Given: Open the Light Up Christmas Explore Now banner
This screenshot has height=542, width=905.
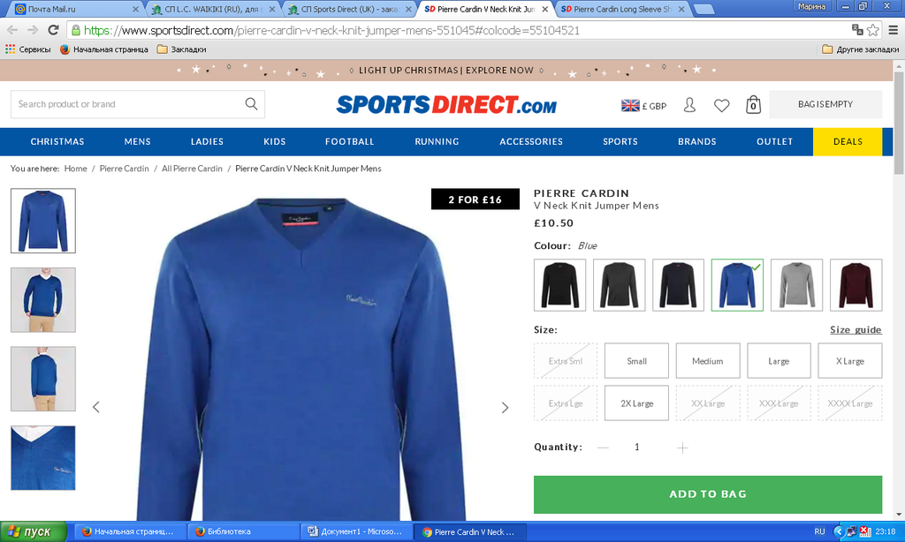Looking at the screenshot, I should point(446,71).
